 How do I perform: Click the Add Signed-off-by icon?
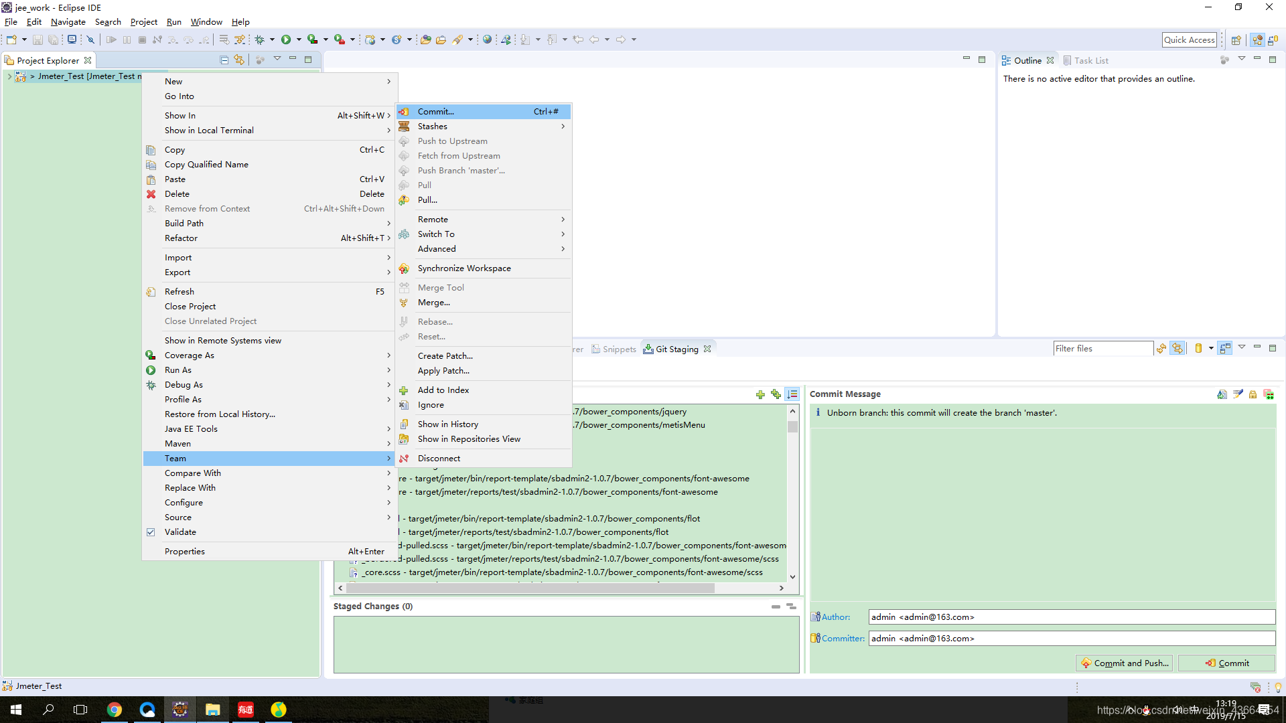pyautogui.click(x=1238, y=394)
